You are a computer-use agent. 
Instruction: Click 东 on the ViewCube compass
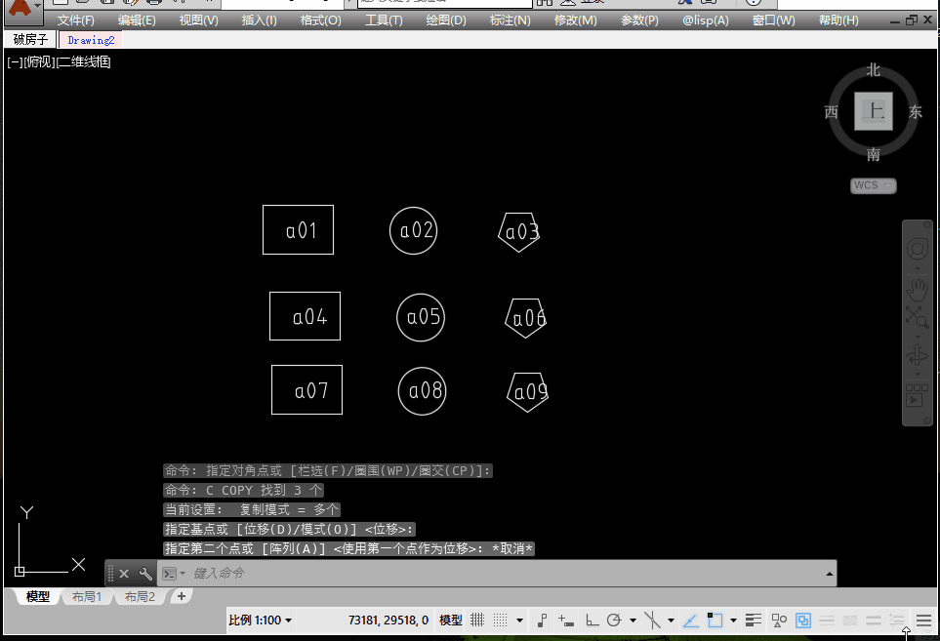click(x=915, y=112)
